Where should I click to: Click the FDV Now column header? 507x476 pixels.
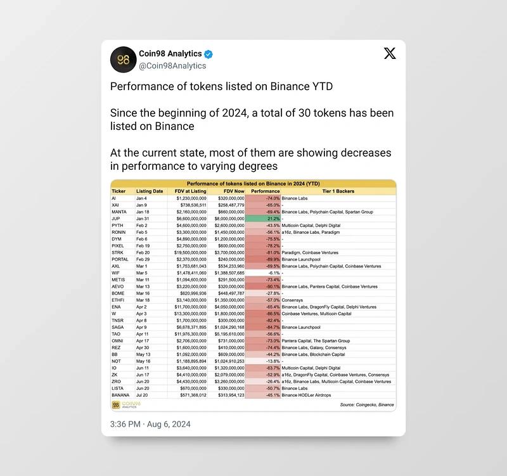[234, 191]
